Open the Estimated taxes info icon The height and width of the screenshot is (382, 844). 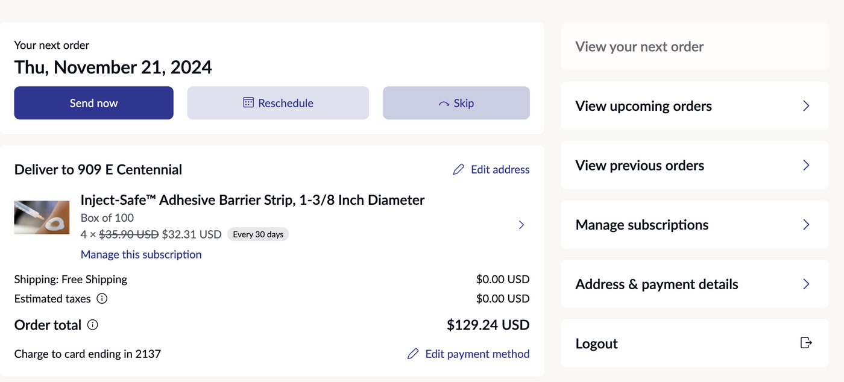[102, 299]
